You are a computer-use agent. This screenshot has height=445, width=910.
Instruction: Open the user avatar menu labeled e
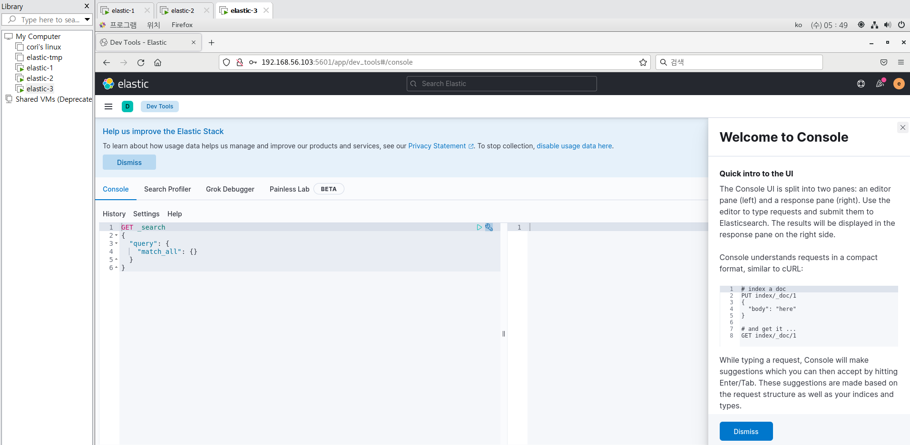click(x=899, y=84)
